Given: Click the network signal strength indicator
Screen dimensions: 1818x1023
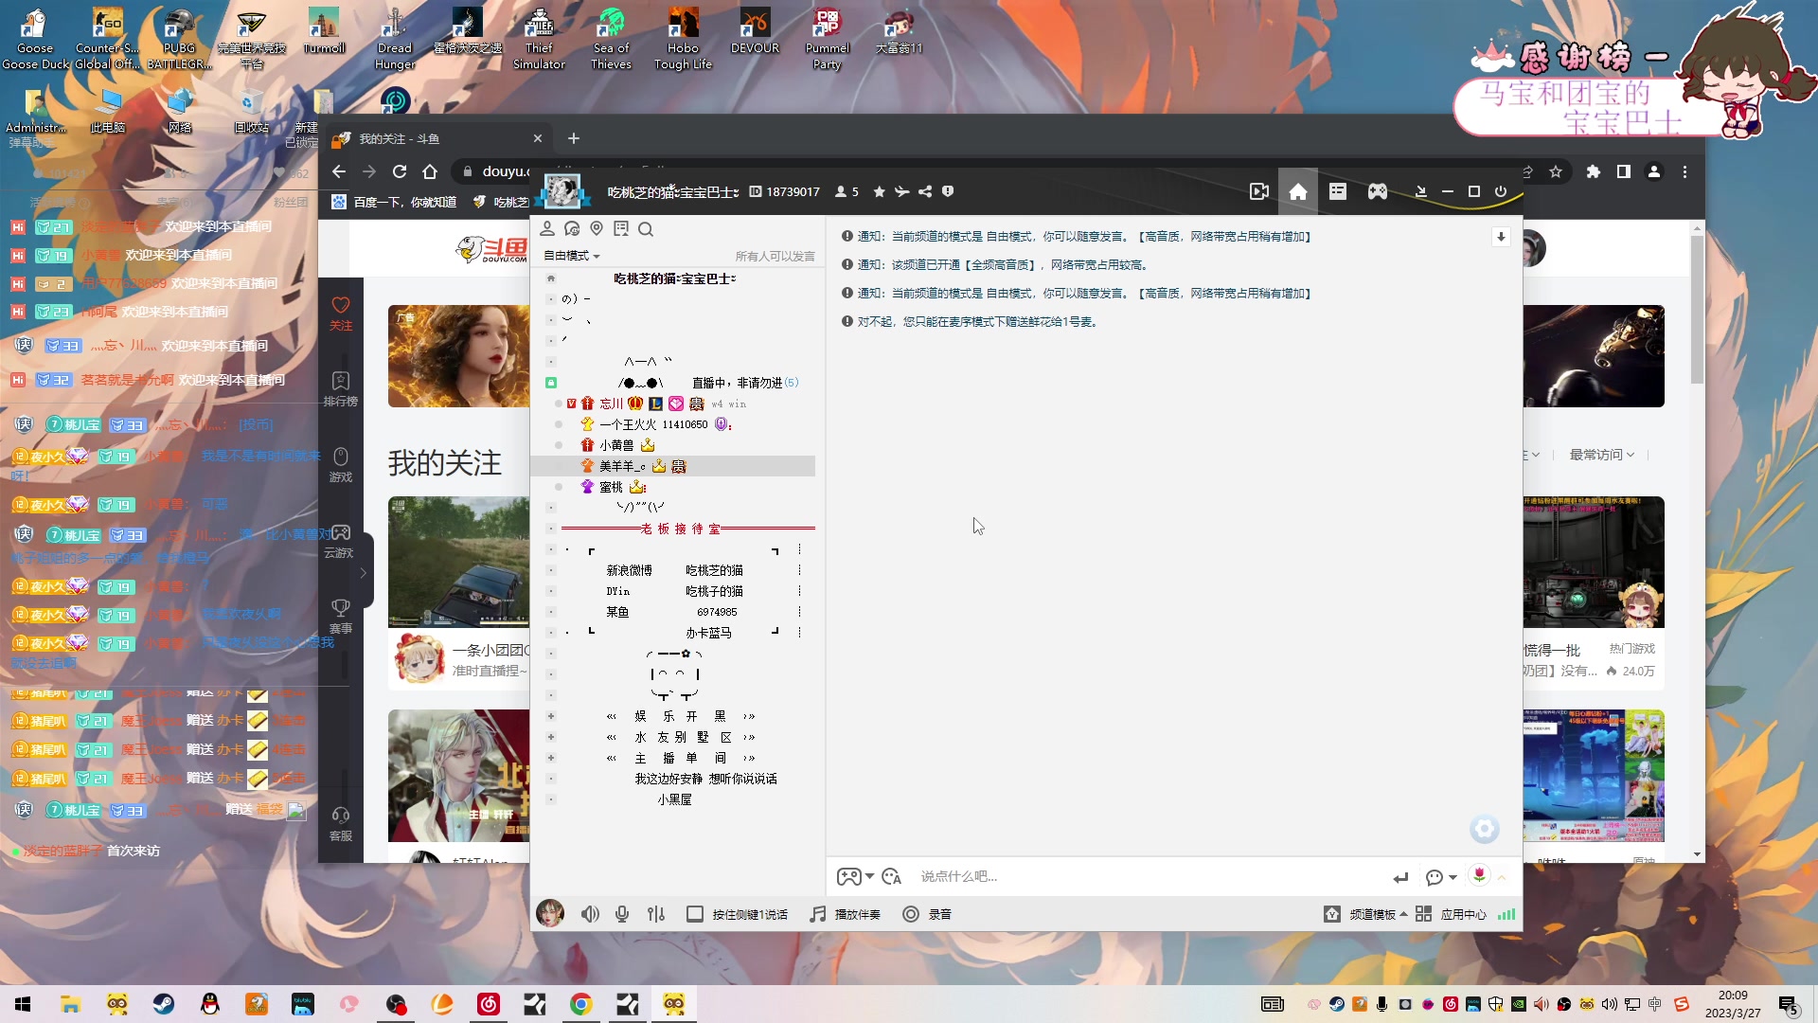Looking at the screenshot, I should (x=1506, y=914).
